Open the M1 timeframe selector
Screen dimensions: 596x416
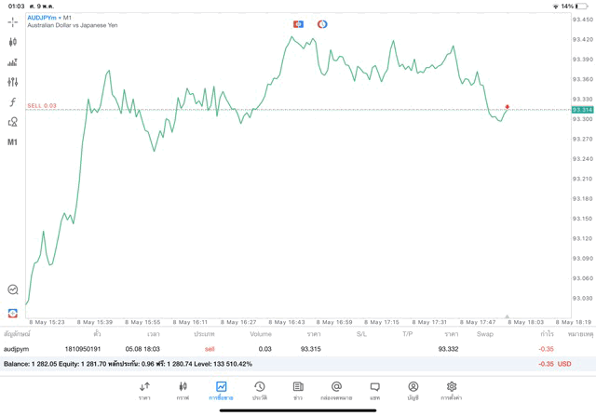(12, 142)
